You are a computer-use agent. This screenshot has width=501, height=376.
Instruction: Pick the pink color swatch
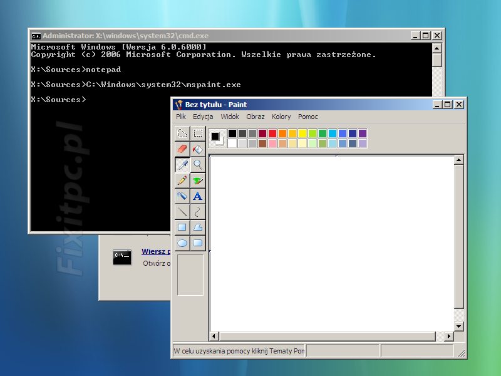coord(272,144)
